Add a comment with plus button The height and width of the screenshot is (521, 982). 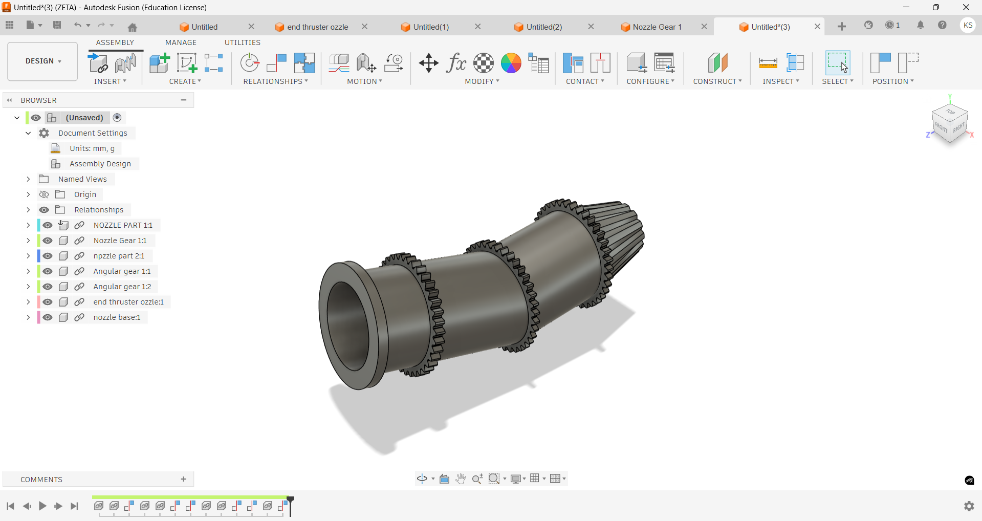point(184,479)
